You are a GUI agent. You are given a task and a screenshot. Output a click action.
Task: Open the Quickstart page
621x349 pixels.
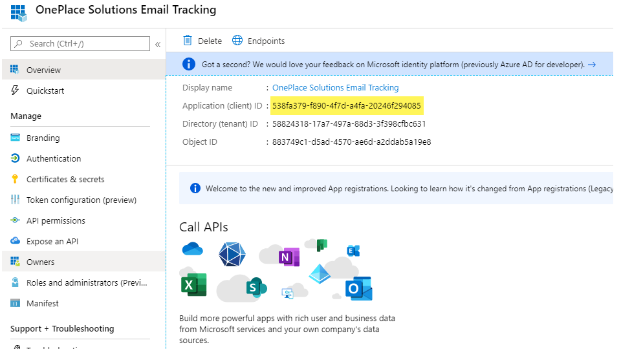click(45, 90)
